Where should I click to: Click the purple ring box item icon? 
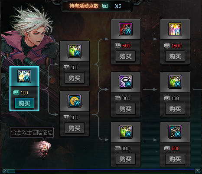[126, 82]
